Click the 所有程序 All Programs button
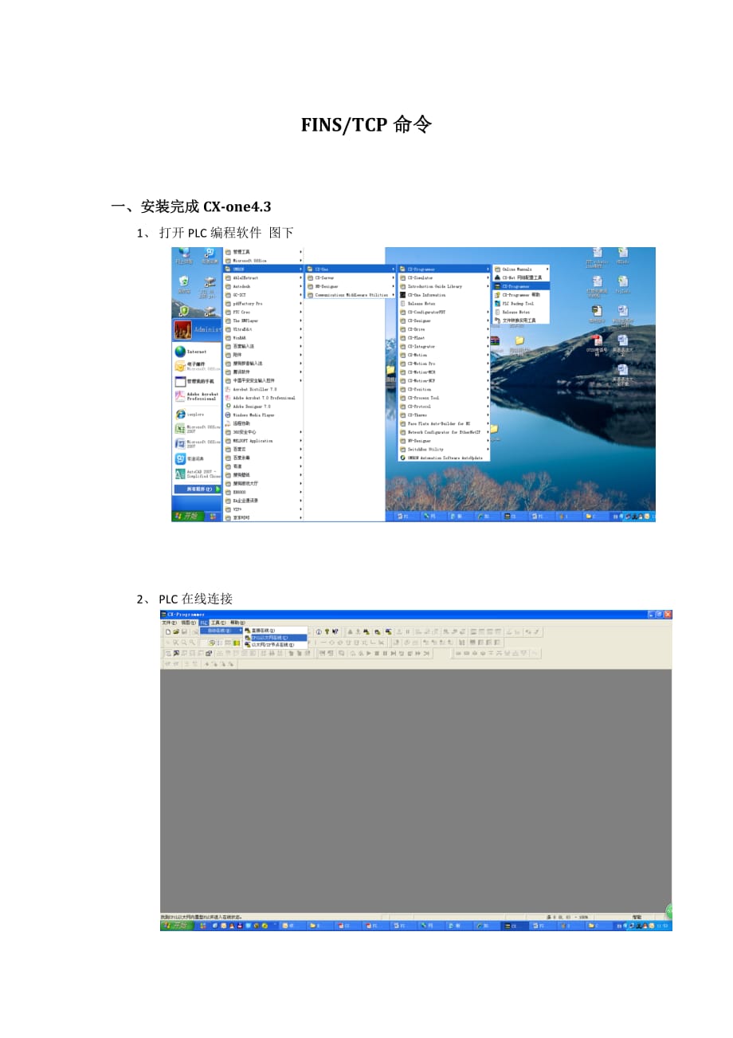Image resolution: width=733 pixels, height=1038 pixels. (x=198, y=489)
